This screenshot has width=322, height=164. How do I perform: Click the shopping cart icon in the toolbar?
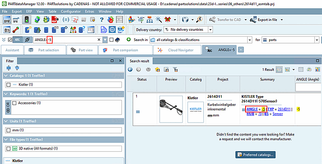point(15,20)
